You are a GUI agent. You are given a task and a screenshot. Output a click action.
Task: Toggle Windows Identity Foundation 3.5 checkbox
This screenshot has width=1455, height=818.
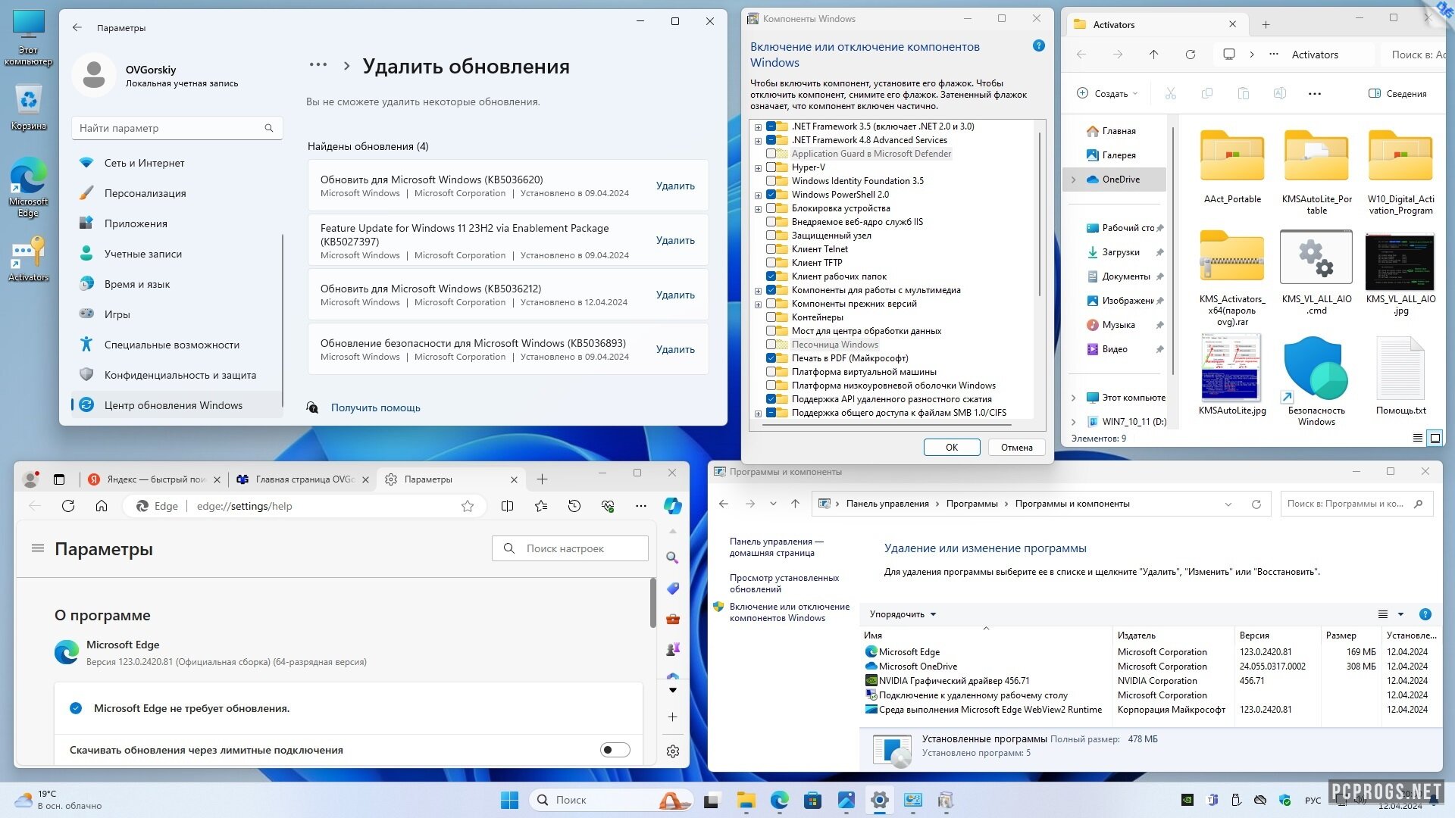(x=771, y=181)
